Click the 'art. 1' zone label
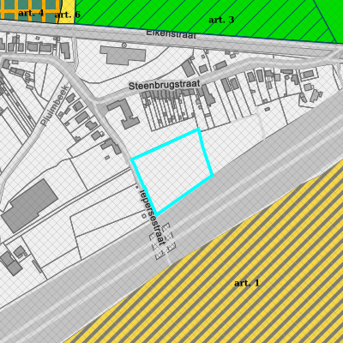 (x=246, y=283)
